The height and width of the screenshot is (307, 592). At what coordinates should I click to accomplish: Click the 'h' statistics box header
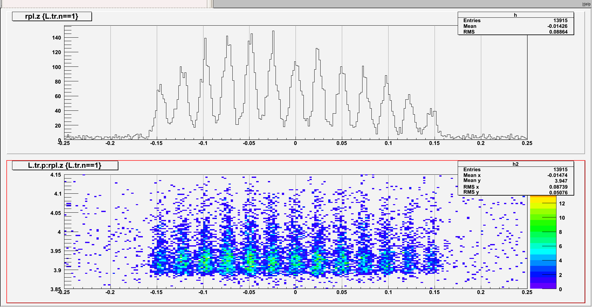(x=516, y=15)
